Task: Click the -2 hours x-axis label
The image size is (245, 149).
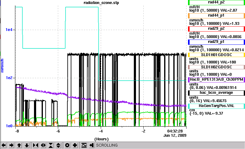Action: [x=143, y=131]
